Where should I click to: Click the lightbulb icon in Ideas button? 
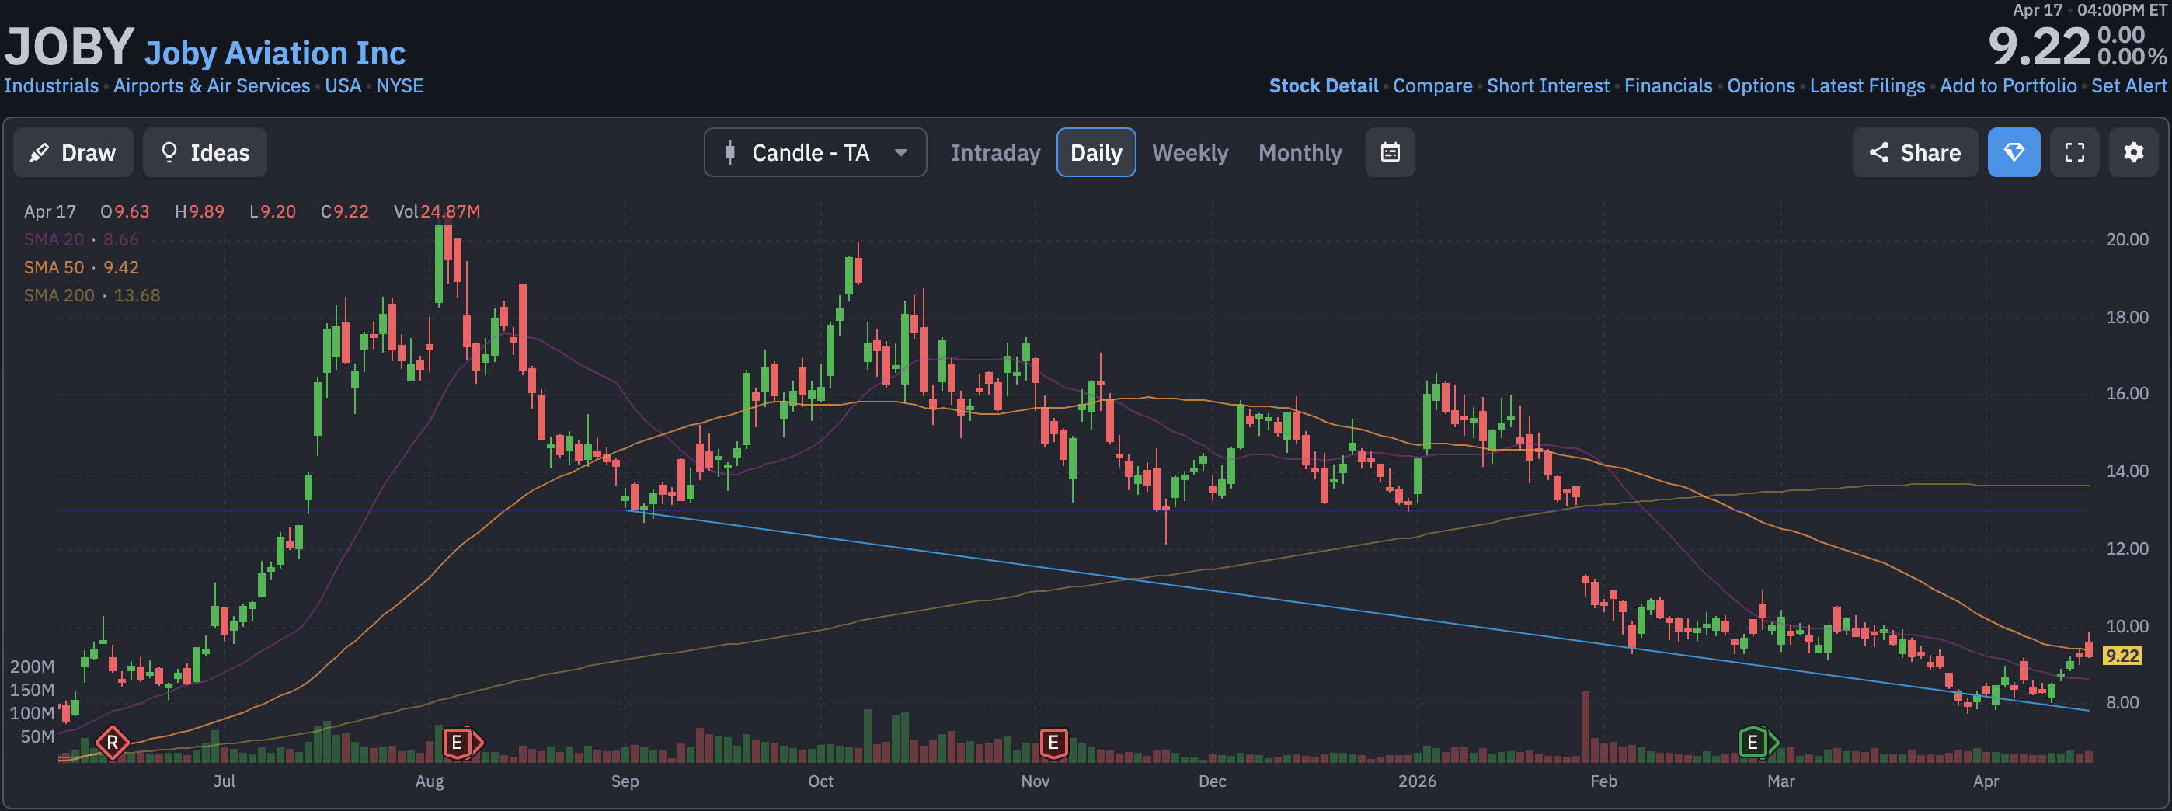pos(169,152)
